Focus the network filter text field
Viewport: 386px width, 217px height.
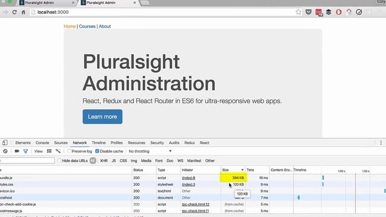(x=27, y=161)
